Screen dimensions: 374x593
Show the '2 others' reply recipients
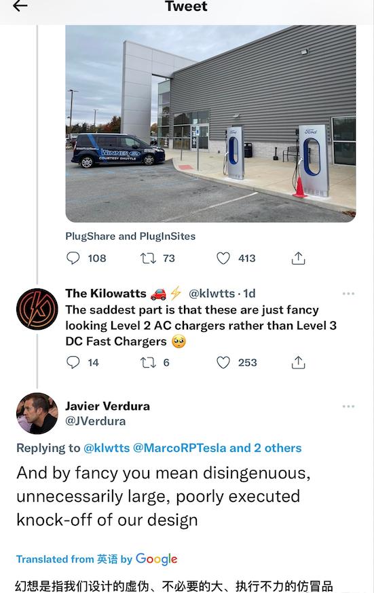[278, 448]
